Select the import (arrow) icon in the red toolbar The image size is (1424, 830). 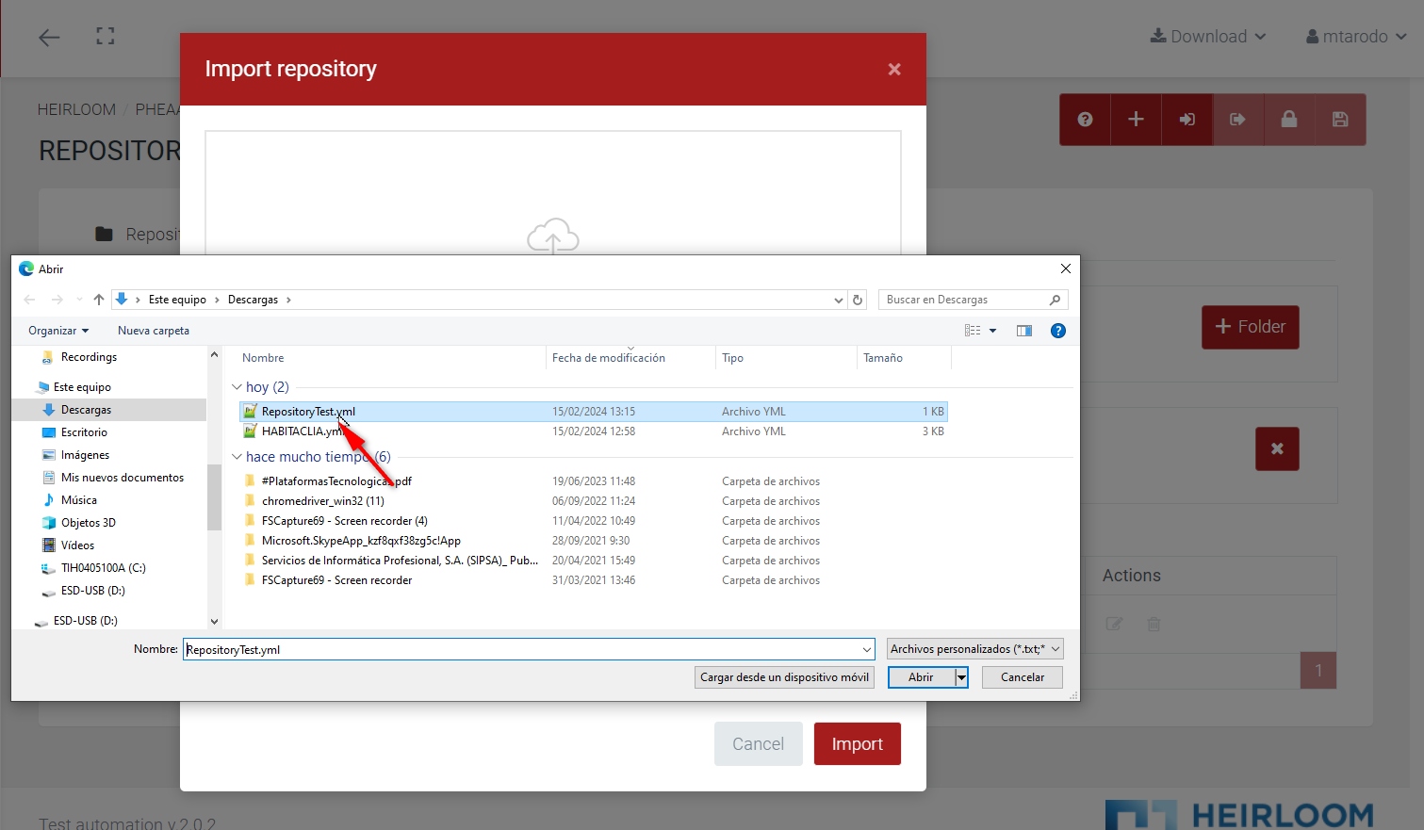pos(1187,120)
